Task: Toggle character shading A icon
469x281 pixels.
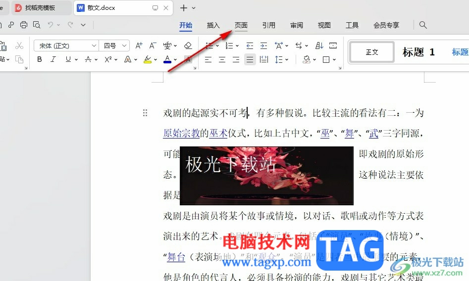Action: [x=188, y=59]
